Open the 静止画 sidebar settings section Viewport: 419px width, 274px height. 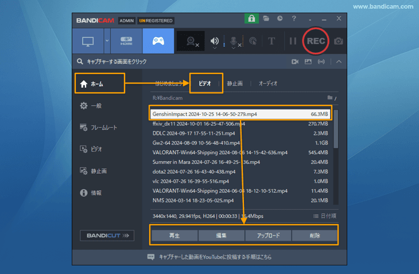tap(93, 171)
